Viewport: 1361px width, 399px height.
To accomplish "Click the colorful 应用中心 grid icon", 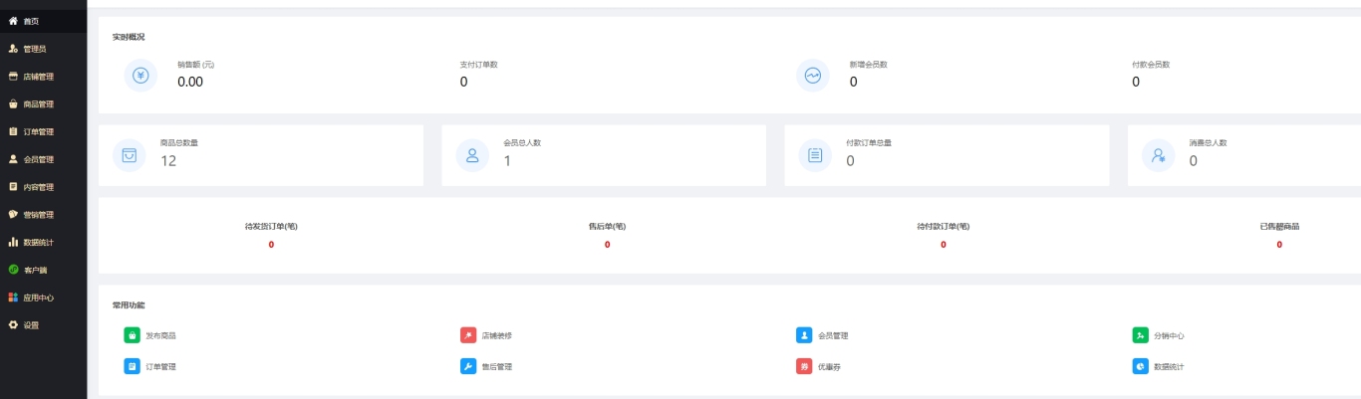I will tap(13, 298).
